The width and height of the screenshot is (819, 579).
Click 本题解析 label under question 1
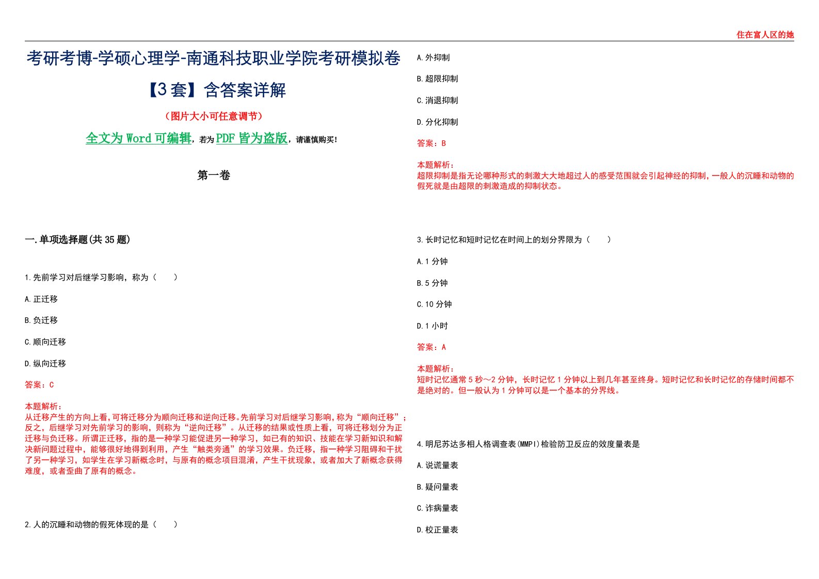coord(43,407)
